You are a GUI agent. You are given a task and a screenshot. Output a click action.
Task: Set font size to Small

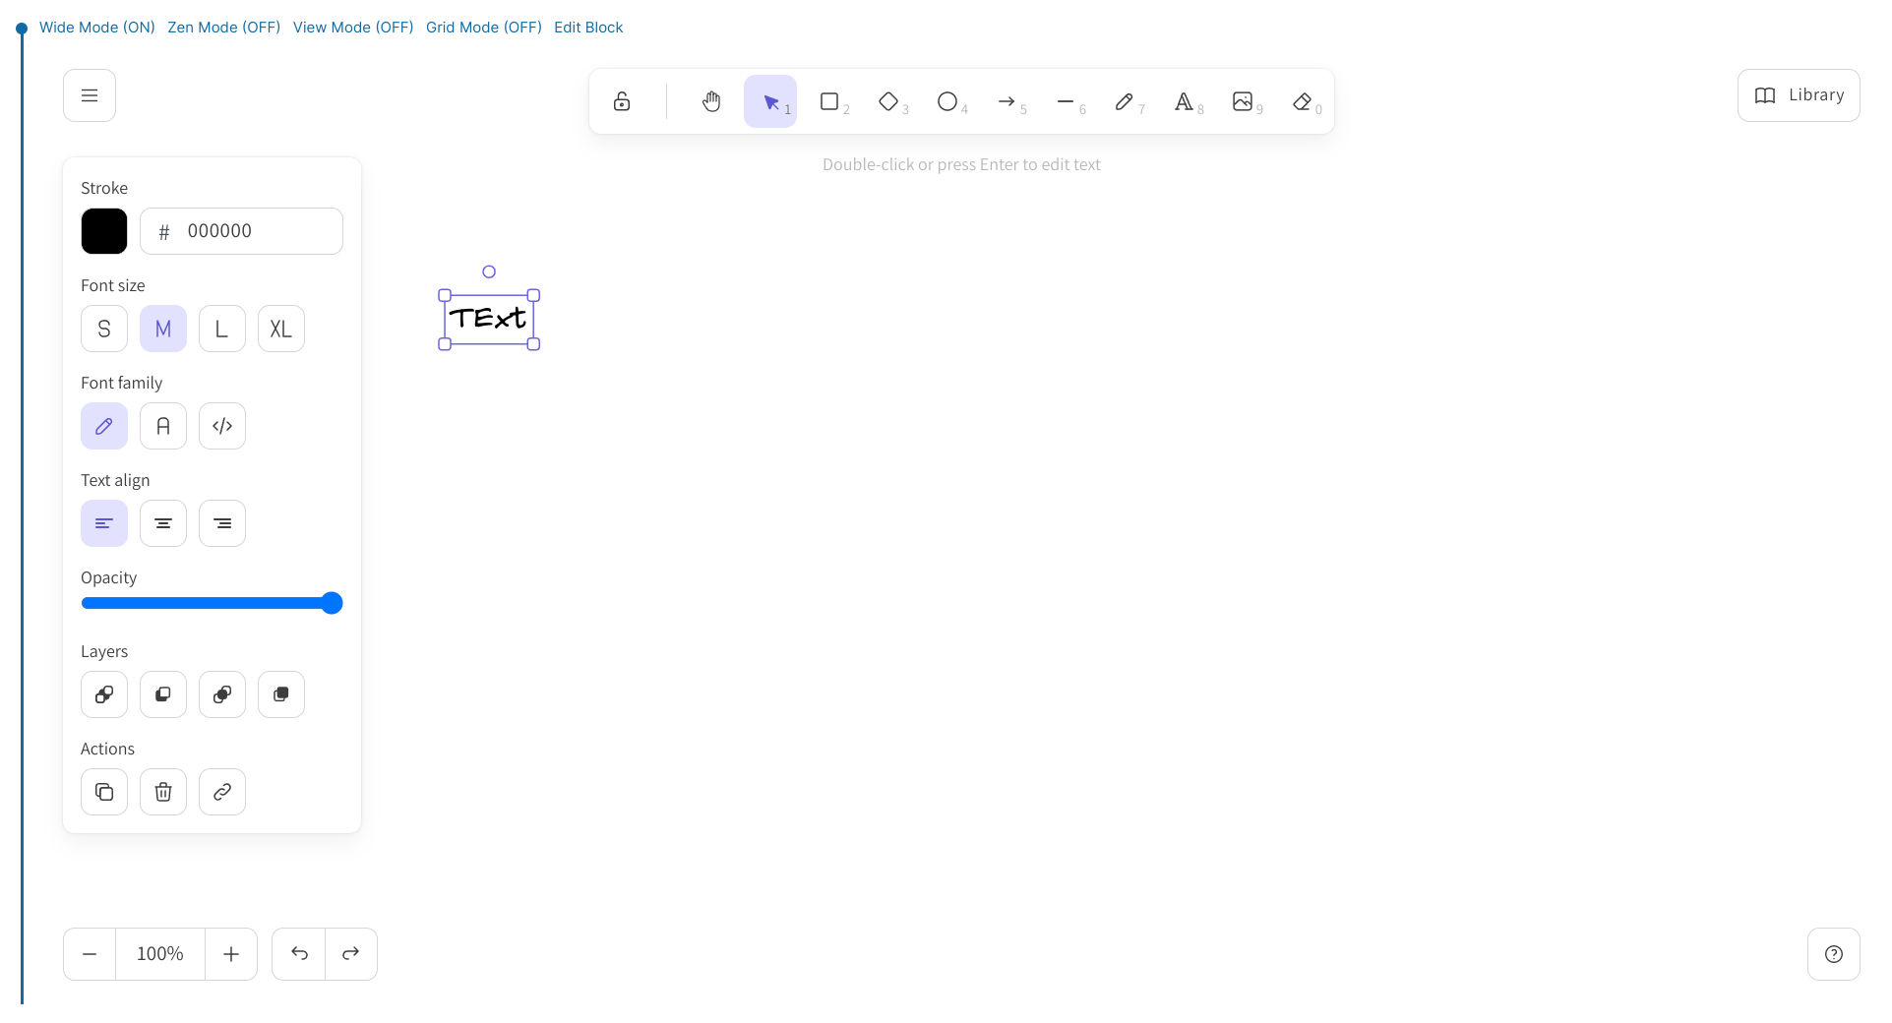pos(104,329)
